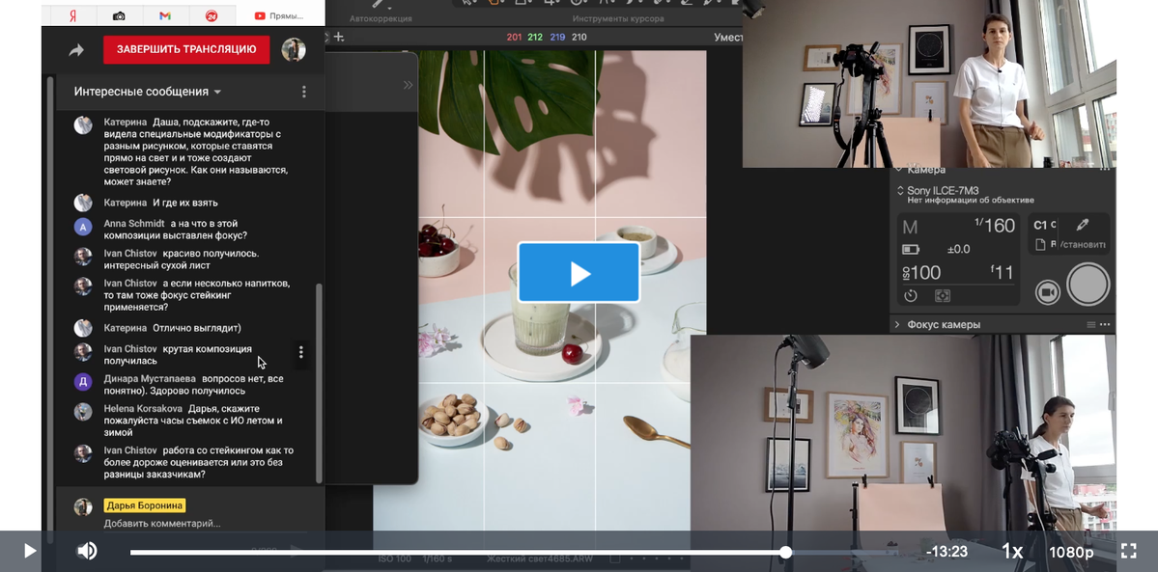Click the large blue play button
The image size is (1158, 572).
[579, 272]
